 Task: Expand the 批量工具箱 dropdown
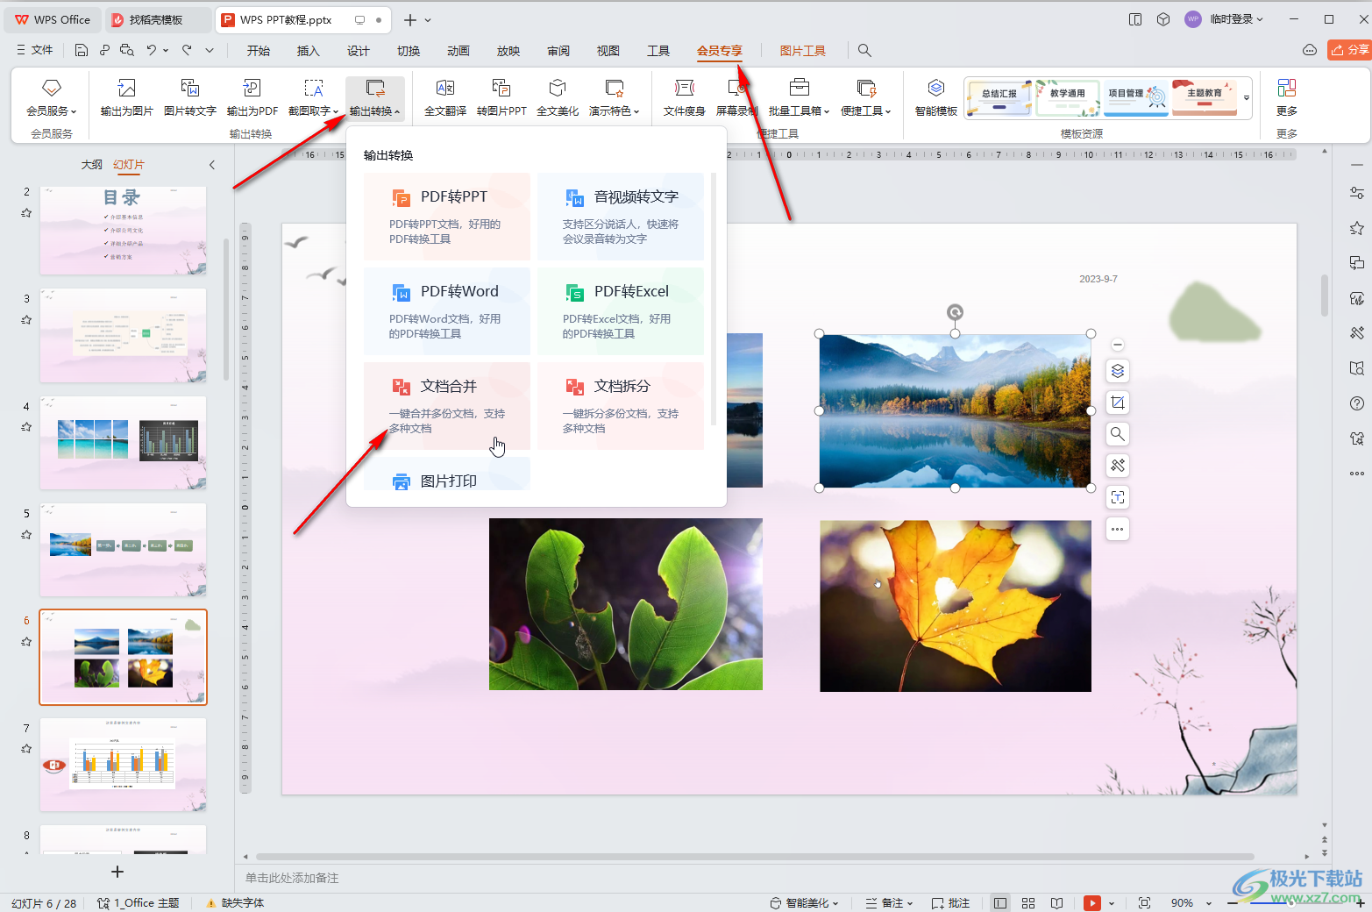[800, 111]
